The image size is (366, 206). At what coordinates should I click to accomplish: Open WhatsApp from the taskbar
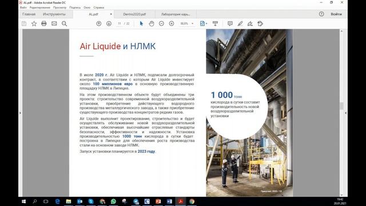click(x=113, y=201)
